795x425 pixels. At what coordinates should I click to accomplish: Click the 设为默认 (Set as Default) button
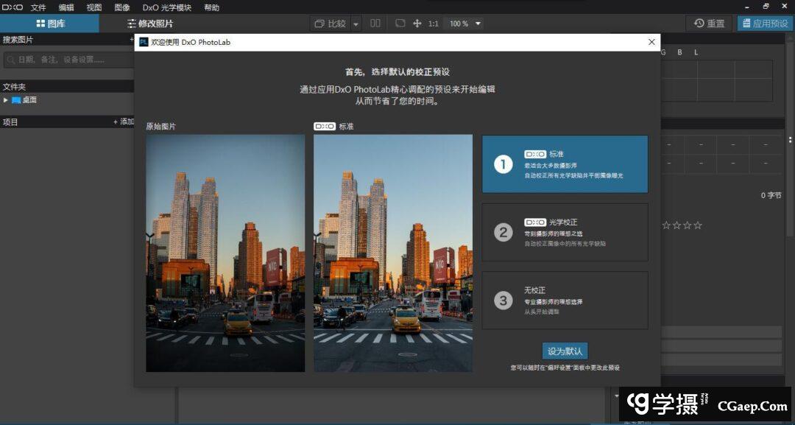point(565,351)
